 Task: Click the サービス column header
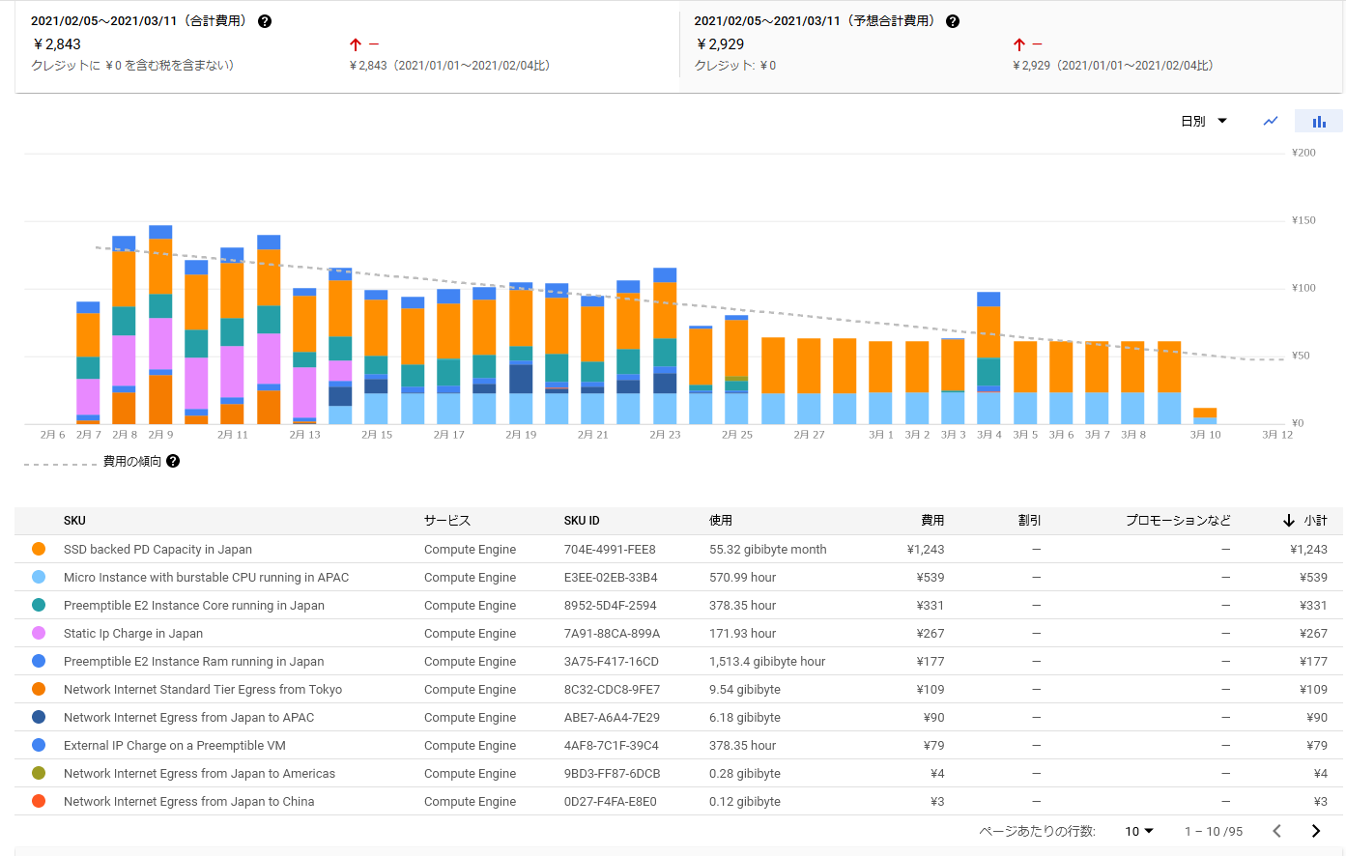[447, 521]
